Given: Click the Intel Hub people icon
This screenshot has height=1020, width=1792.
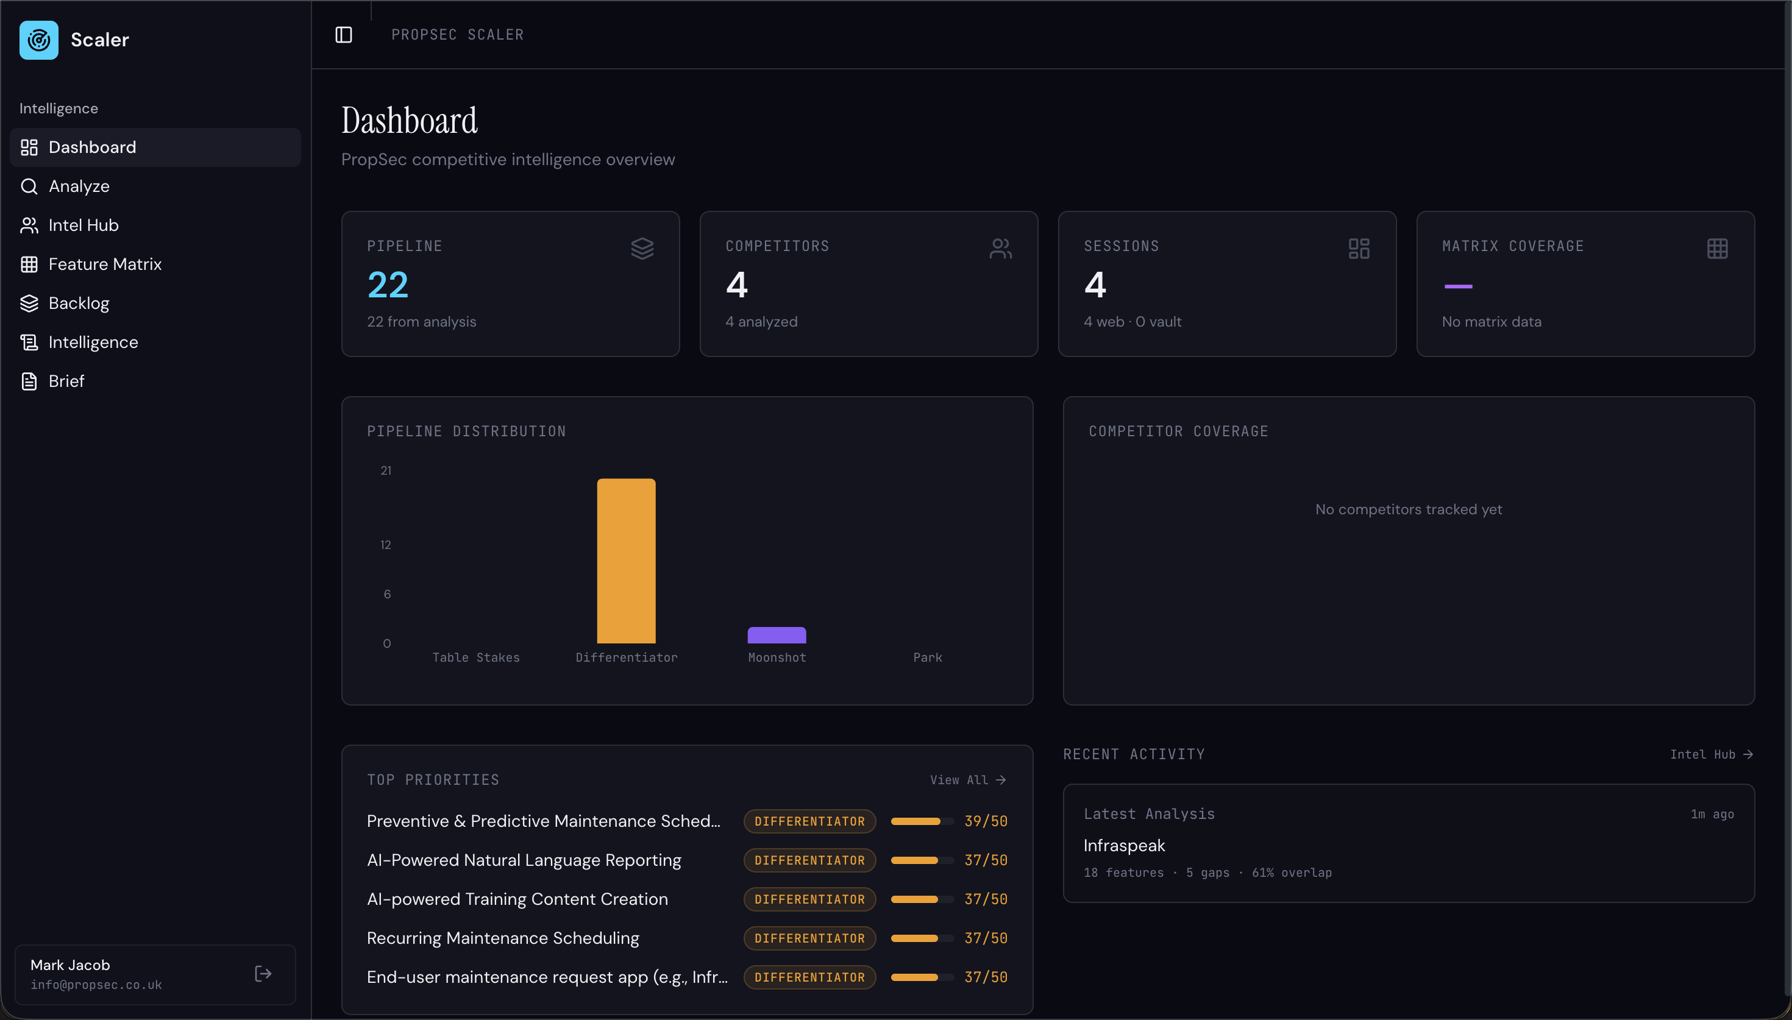Looking at the screenshot, I should [x=29, y=225].
